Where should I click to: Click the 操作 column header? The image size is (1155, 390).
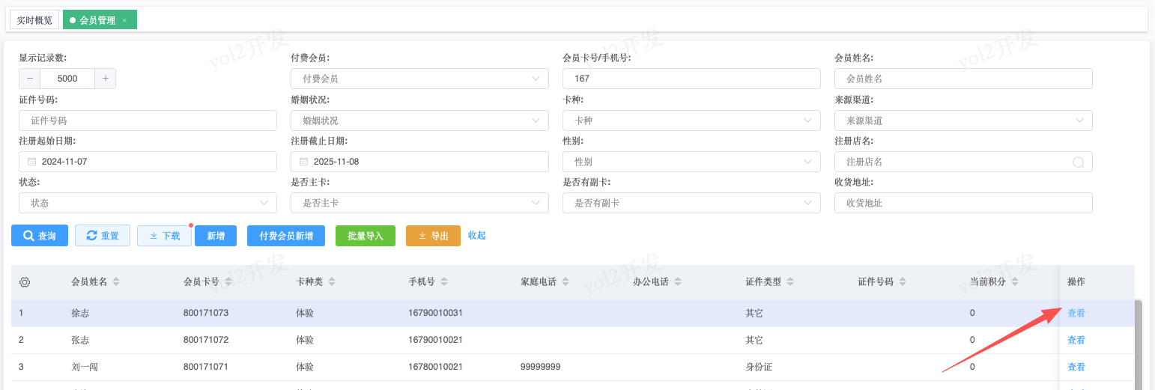coord(1076,282)
